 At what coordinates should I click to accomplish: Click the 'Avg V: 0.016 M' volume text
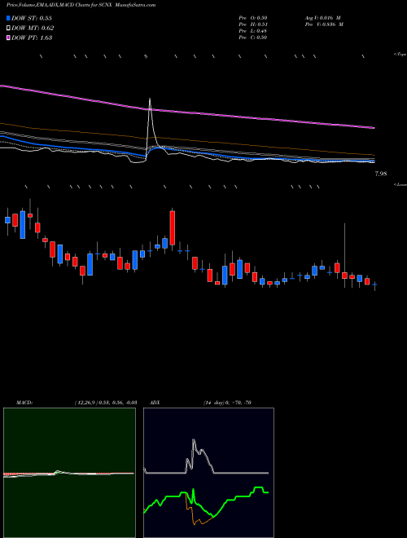coord(322,18)
